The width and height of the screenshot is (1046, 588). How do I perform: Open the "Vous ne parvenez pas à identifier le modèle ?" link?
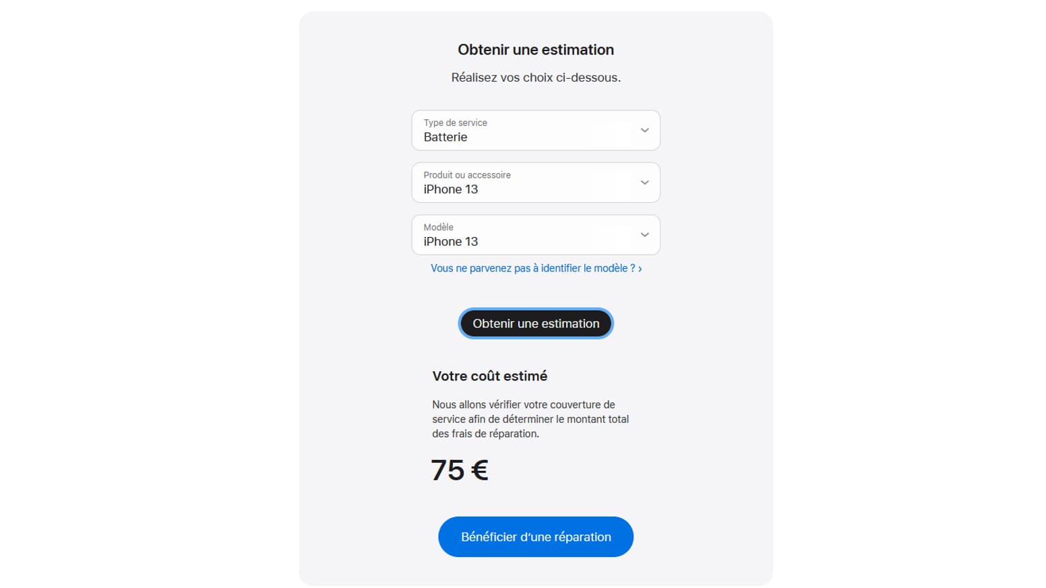click(531, 268)
